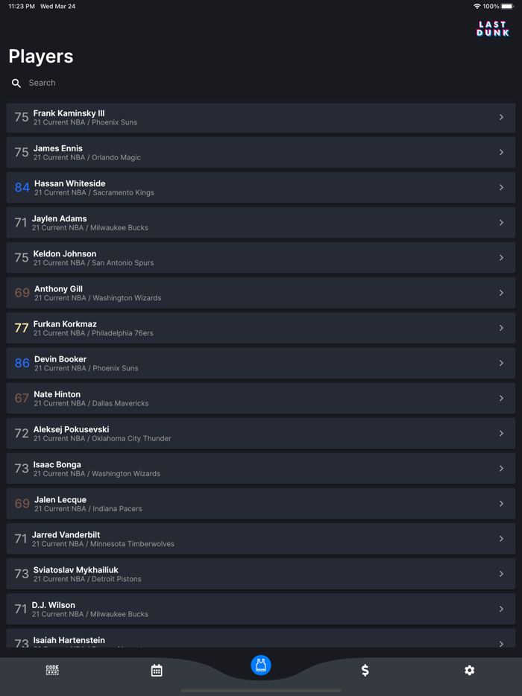The height and width of the screenshot is (696, 522).
Task: Expand Nate Hinton row chevron
Action: pos(501,398)
